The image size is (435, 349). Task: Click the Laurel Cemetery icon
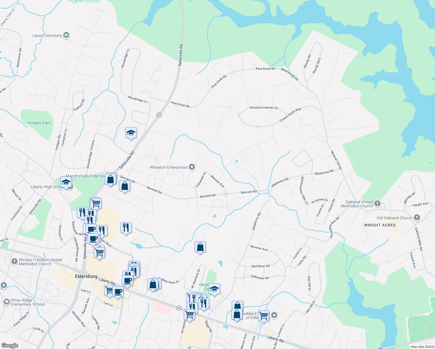[66, 35]
